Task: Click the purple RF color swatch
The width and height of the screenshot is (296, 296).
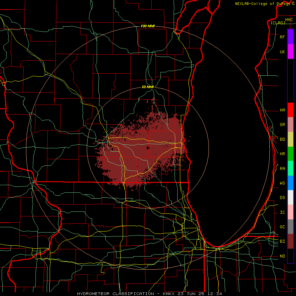Action: (x=290, y=37)
